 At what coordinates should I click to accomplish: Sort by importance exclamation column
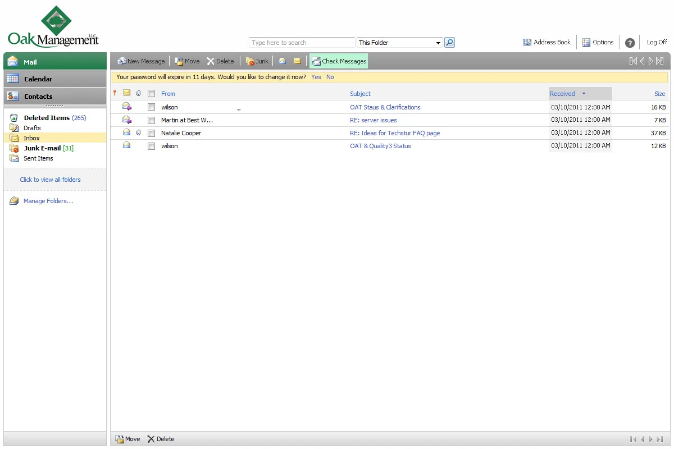pos(115,93)
